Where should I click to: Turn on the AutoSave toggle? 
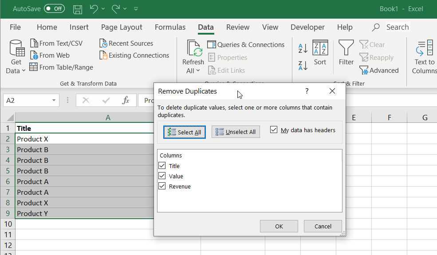coord(54,9)
